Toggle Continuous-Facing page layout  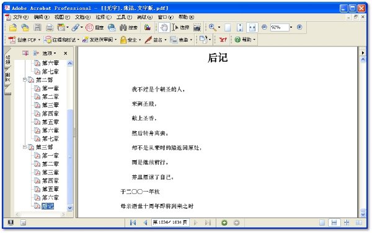click(347, 222)
